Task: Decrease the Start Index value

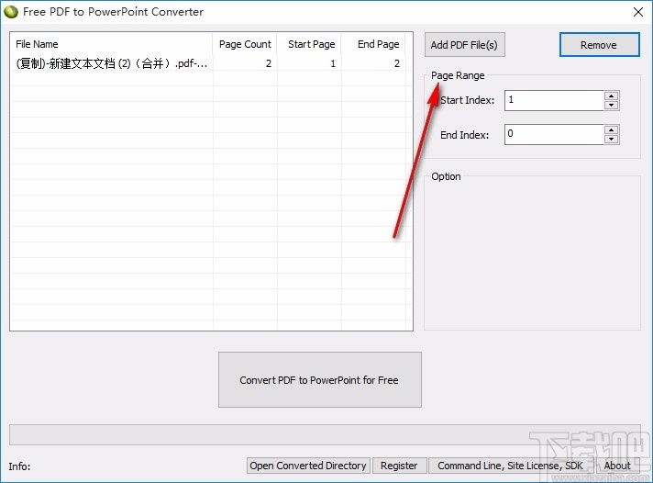Action: (x=611, y=105)
